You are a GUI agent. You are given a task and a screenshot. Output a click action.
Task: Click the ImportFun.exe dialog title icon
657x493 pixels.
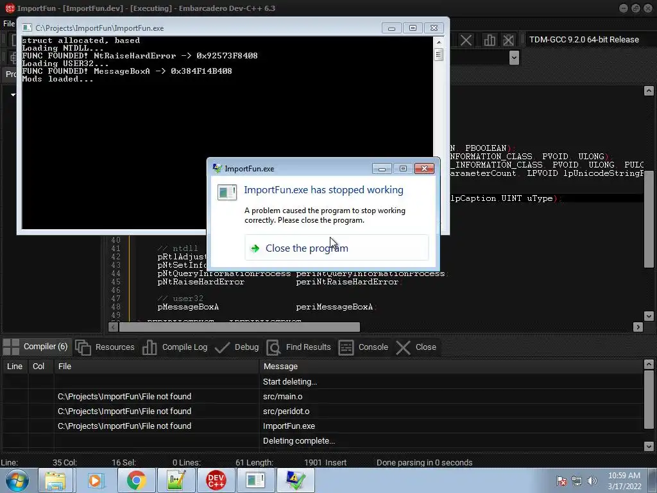point(218,168)
